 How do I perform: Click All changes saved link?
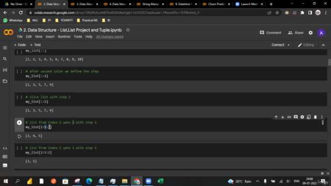click(x=110, y=37)
